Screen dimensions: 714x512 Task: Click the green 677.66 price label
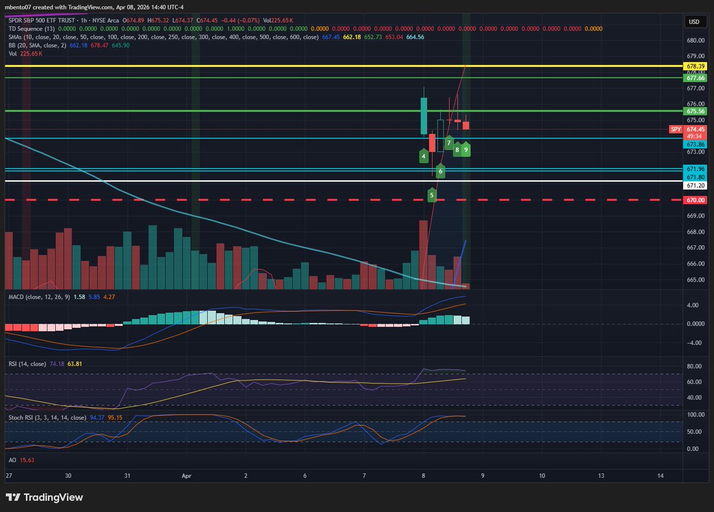[696, 78]
